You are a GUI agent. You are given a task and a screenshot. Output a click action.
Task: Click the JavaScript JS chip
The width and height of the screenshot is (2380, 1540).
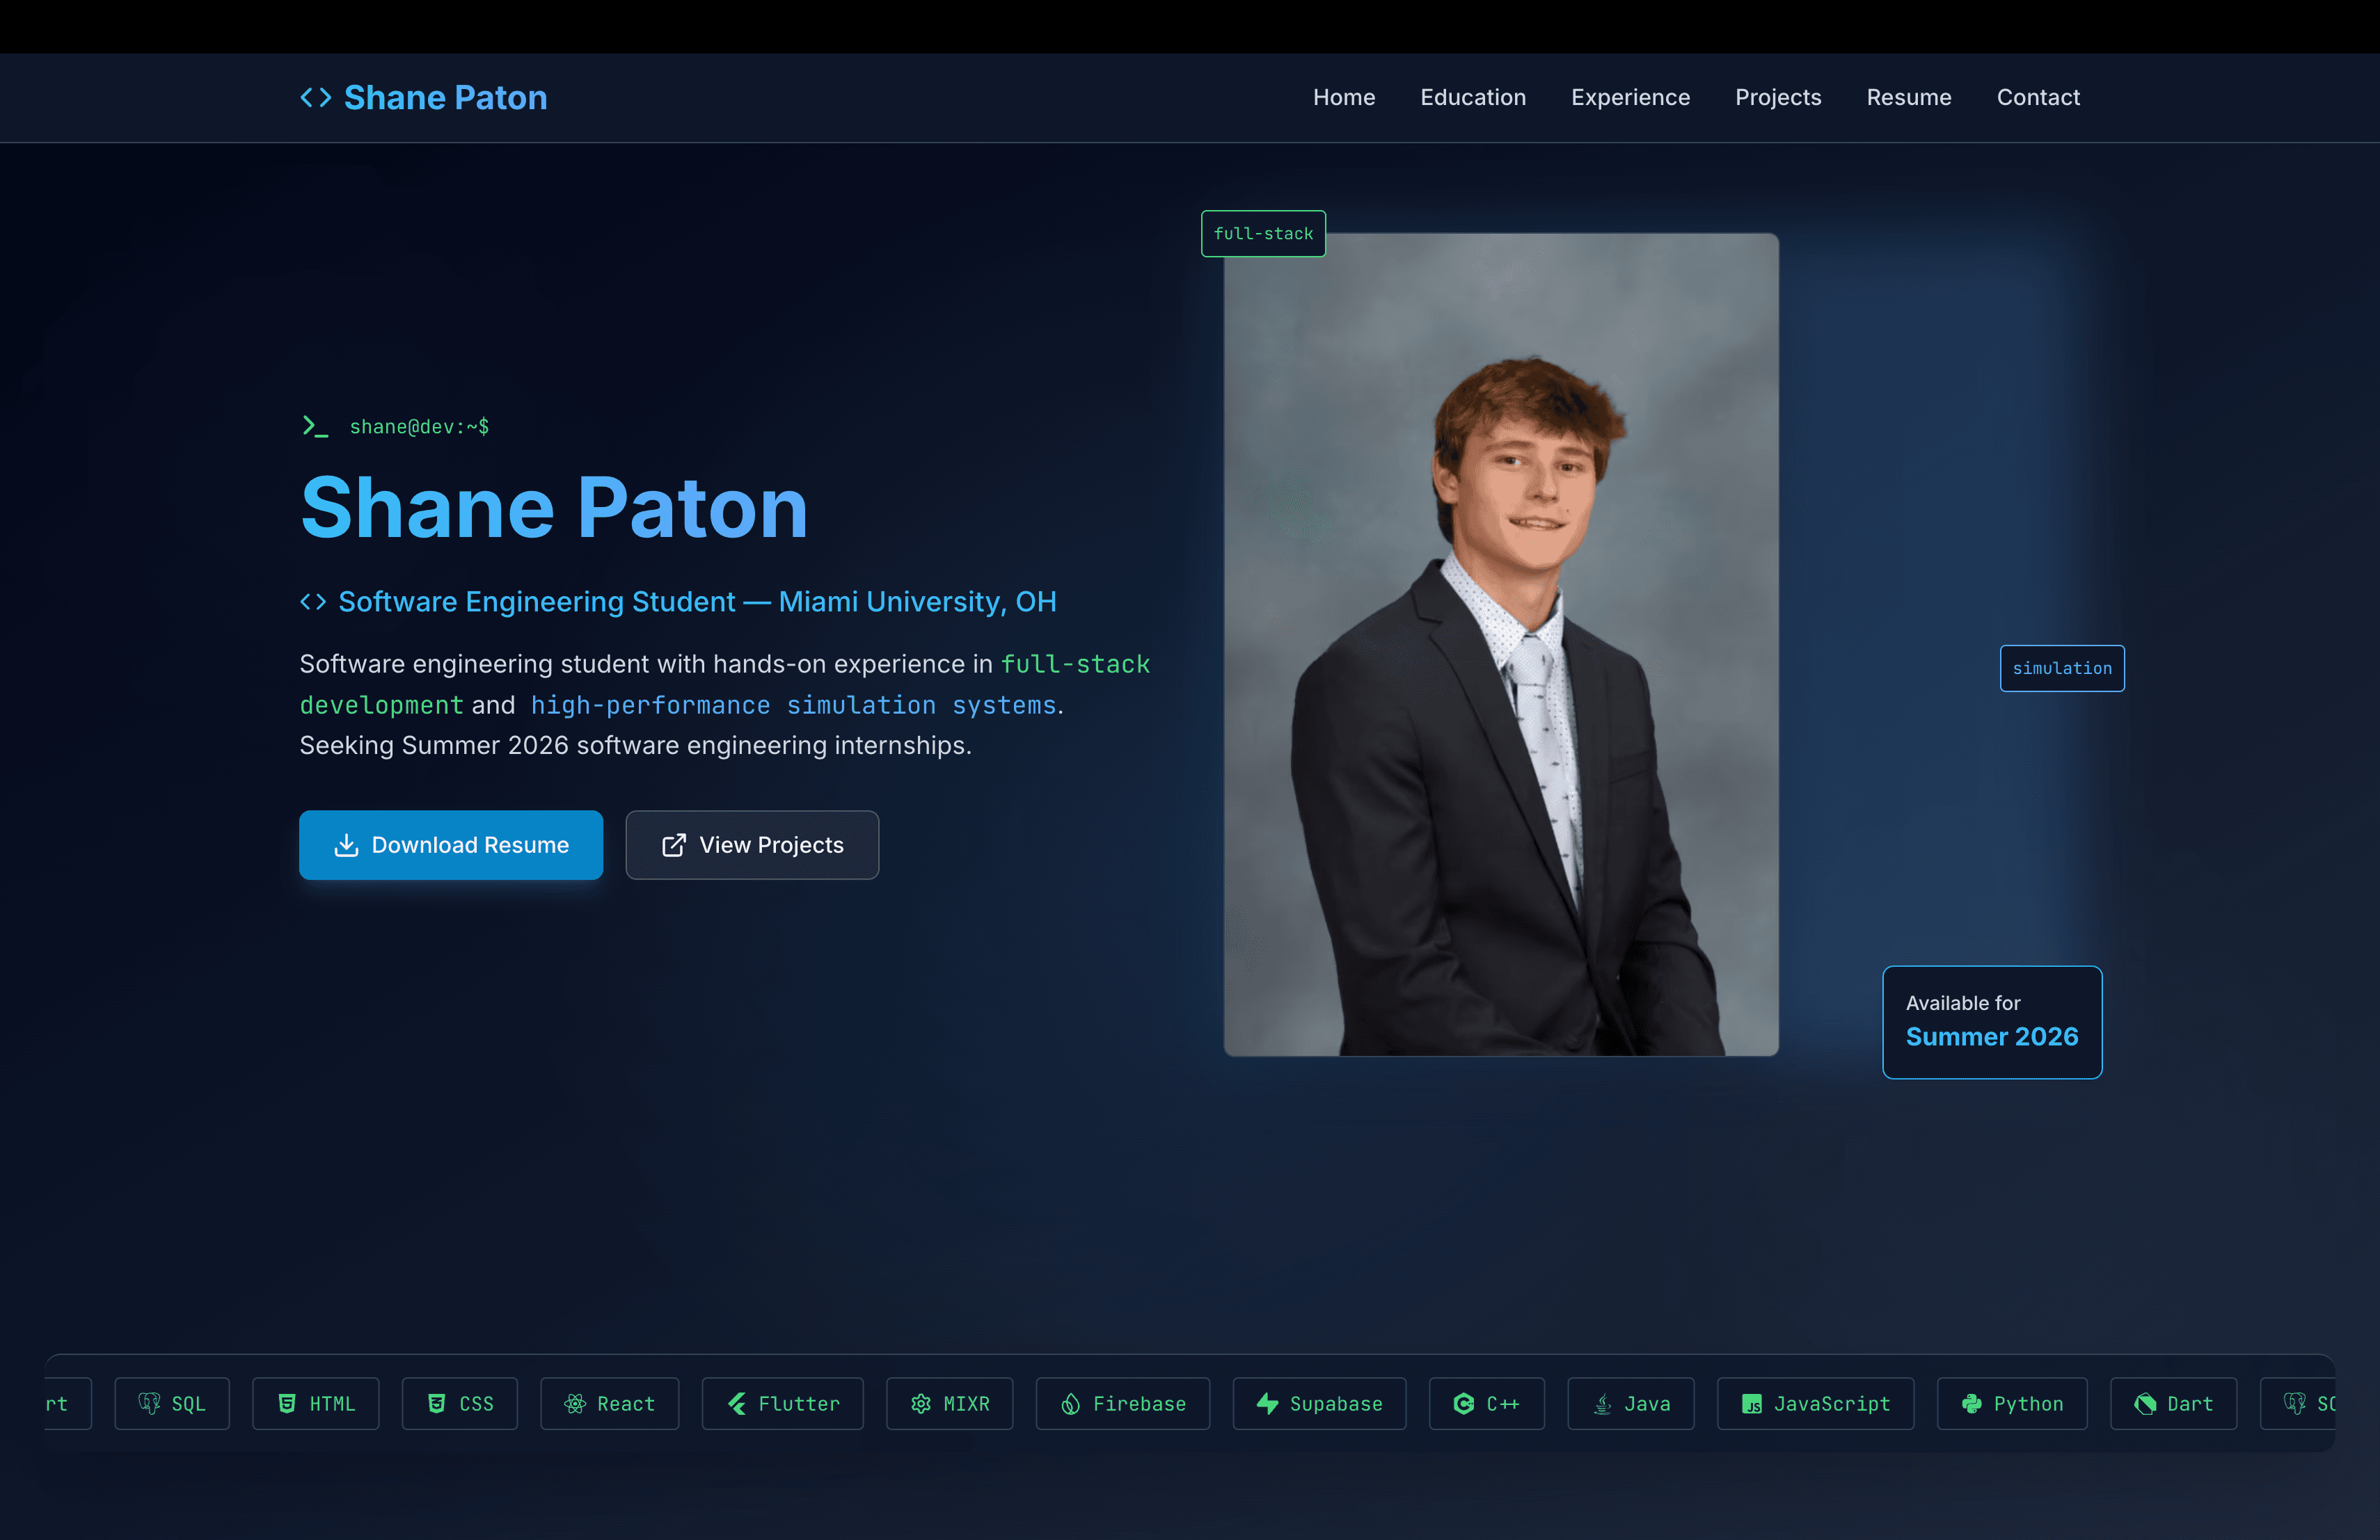(x=1815, y=1403)
